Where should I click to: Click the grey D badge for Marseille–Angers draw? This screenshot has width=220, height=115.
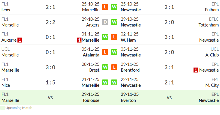(105, 22)
